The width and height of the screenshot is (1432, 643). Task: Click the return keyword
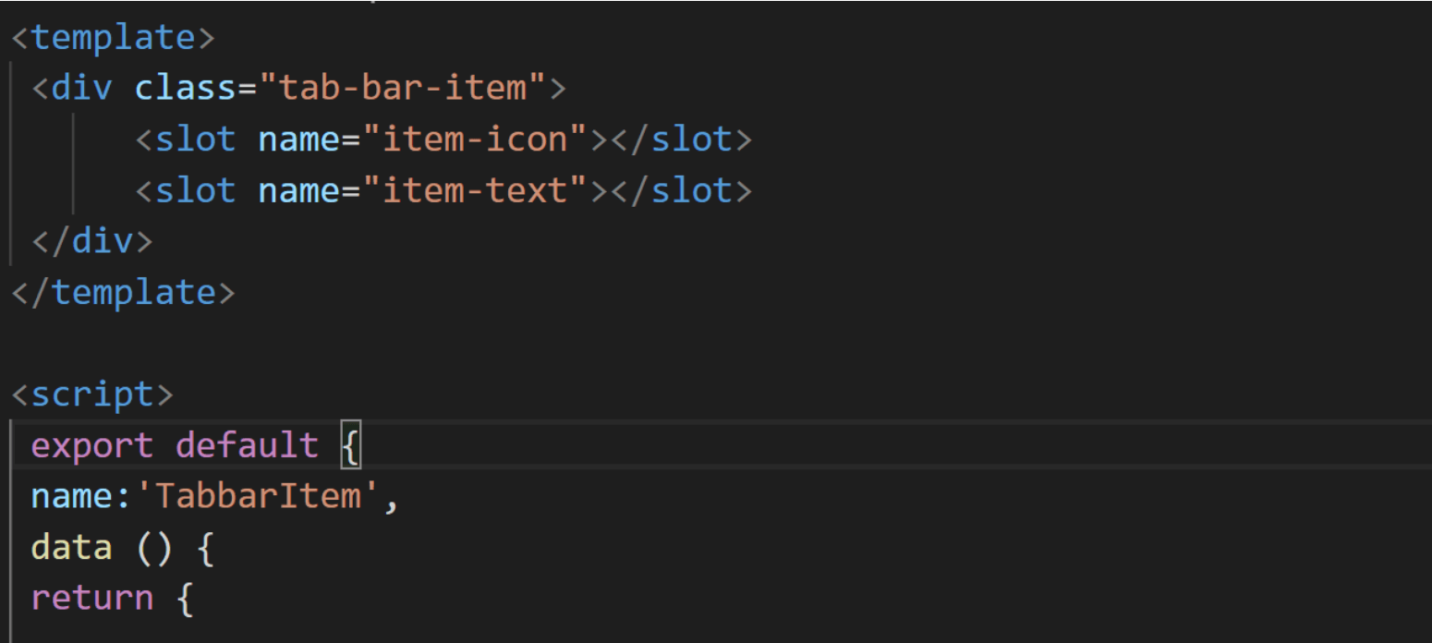[x=92, y=598]
